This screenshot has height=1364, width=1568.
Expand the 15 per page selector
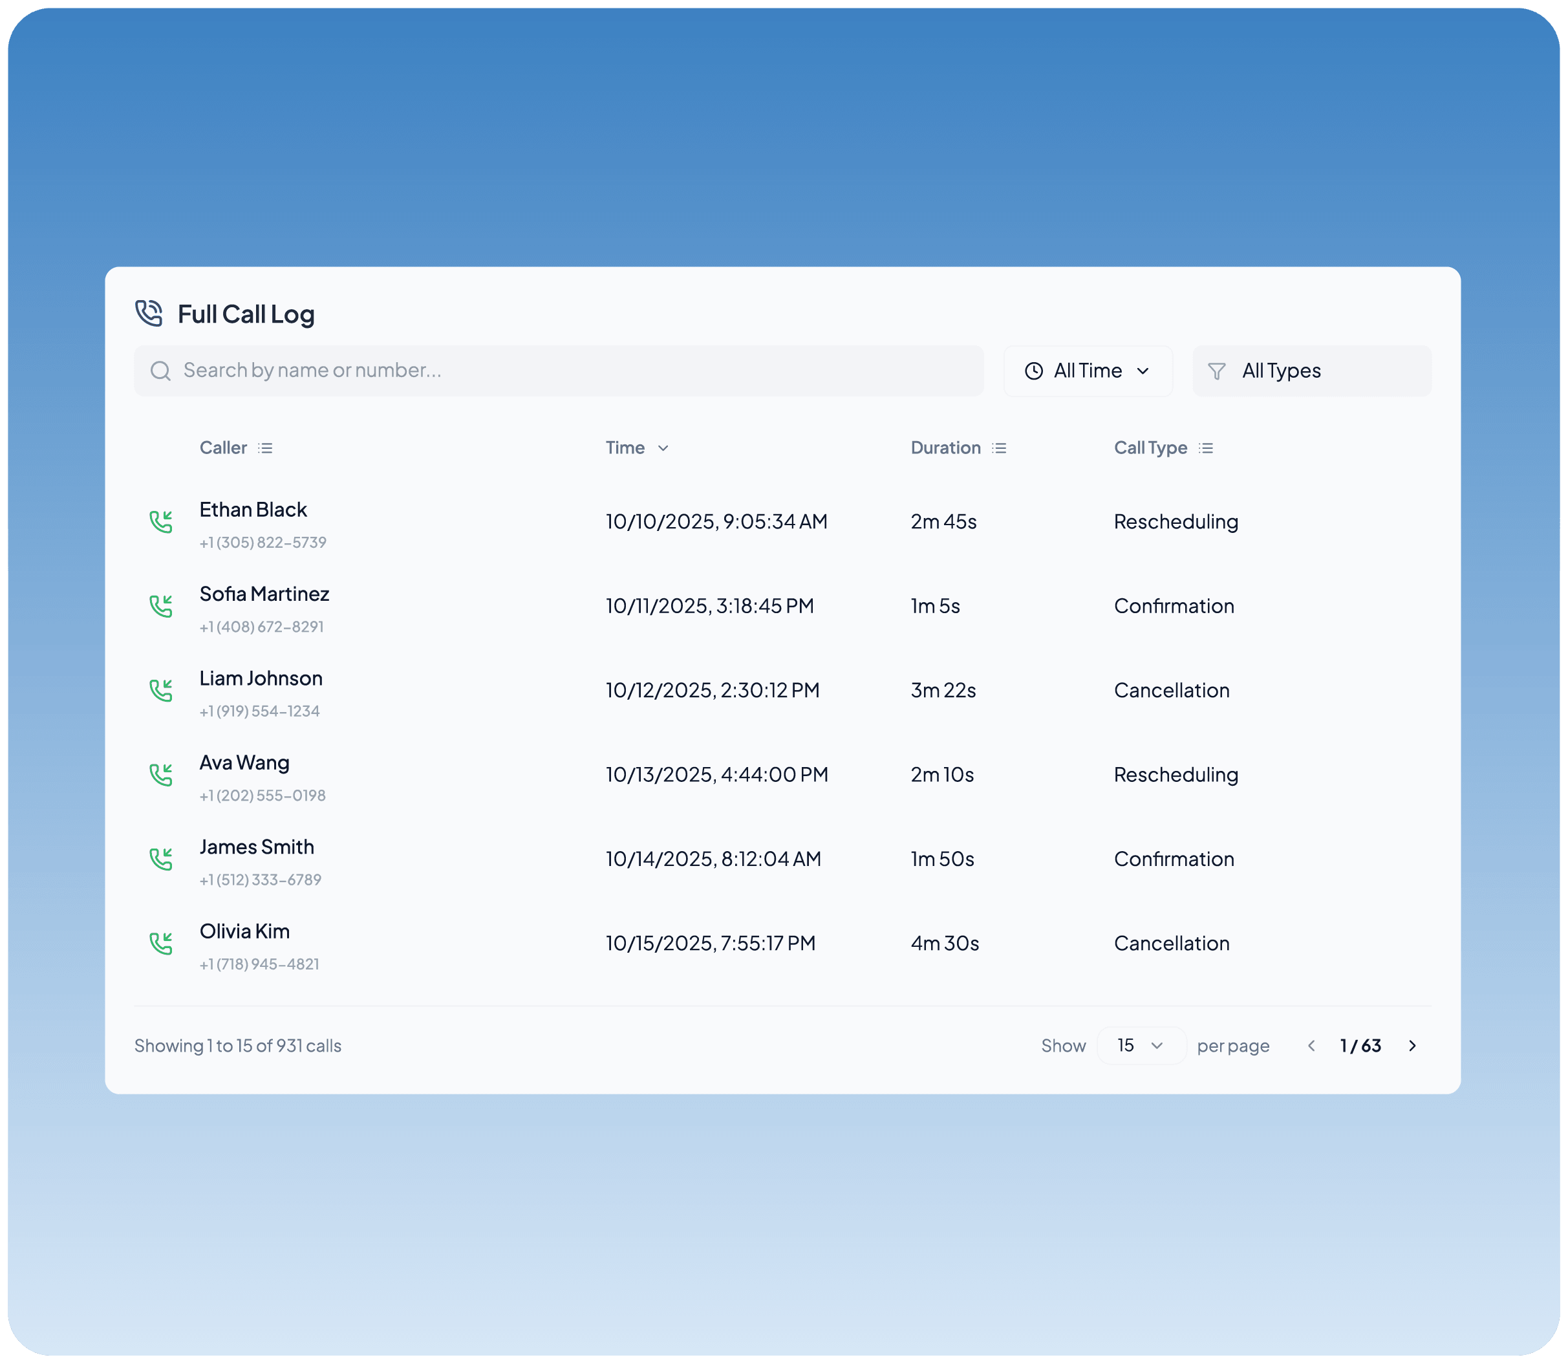coord(1141,1046)
